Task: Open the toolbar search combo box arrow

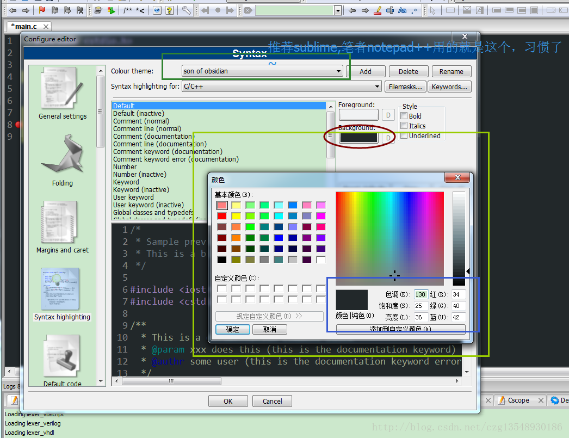Action: coord(338,10)
